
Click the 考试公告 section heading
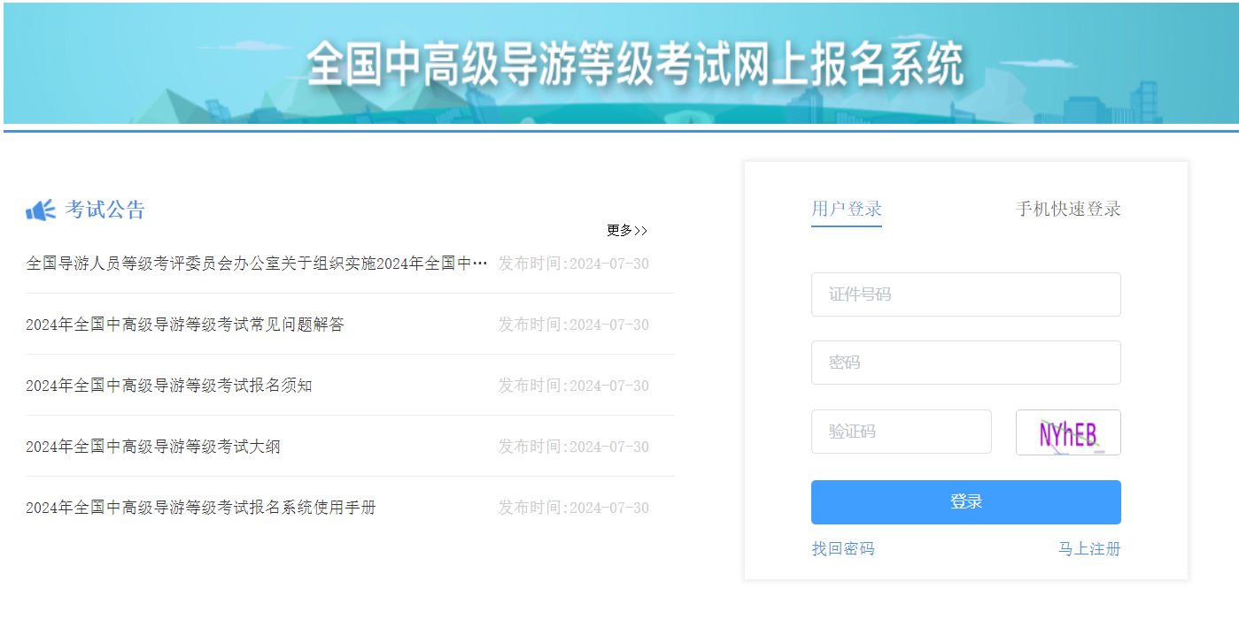(x=105, y=210)
